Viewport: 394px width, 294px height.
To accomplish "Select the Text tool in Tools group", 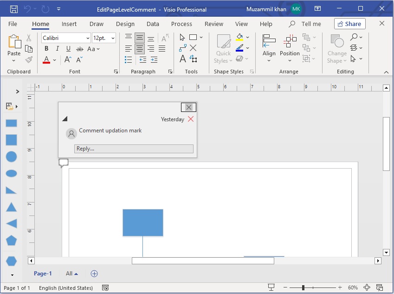I will [183, 59].
